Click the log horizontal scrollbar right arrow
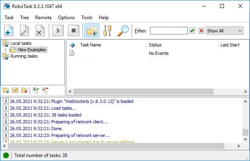The width and height of the screenshot is (250, 161). pyautogui.click(x=239, y=146)
